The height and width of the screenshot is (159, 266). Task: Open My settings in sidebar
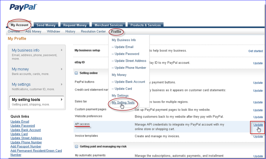point(21,84)
